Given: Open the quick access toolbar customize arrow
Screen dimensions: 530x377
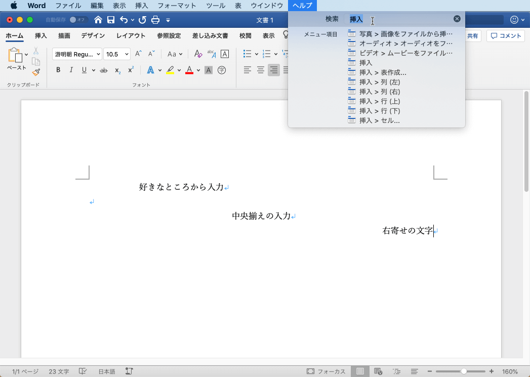Looking at the screenshot, I should tap(168, 20).
